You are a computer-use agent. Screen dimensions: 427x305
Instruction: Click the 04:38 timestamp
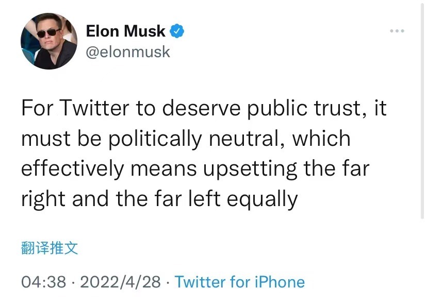(x=43, y=282)
